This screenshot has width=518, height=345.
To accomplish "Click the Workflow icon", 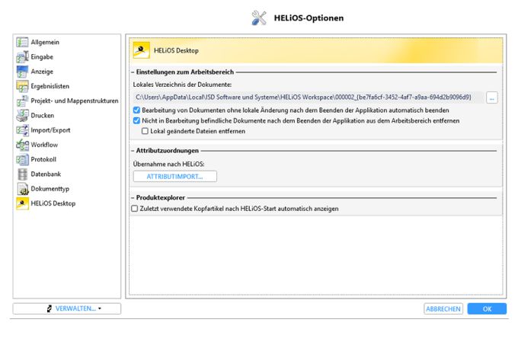I will pyautogui.click(x=22, y=145).
